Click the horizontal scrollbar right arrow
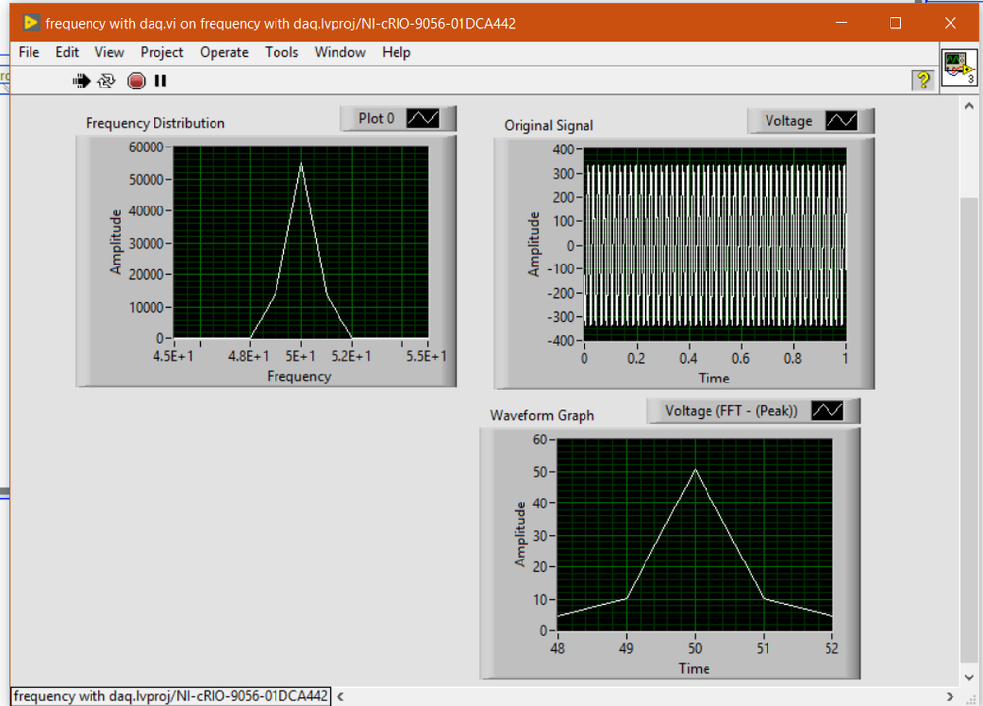Image resolution: width=983 pixels, height=706 pixels. [950, 696]
